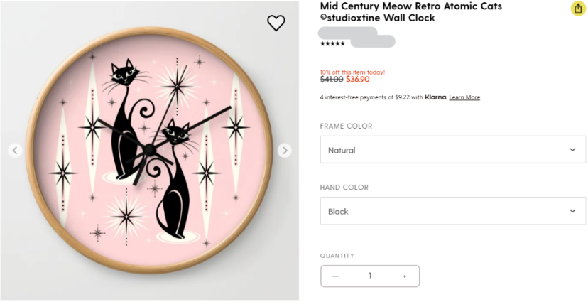Click the chevron arrow in Frame Color box
The height and width of the screenshot is (302, 588).
click(x=572, y=150)
